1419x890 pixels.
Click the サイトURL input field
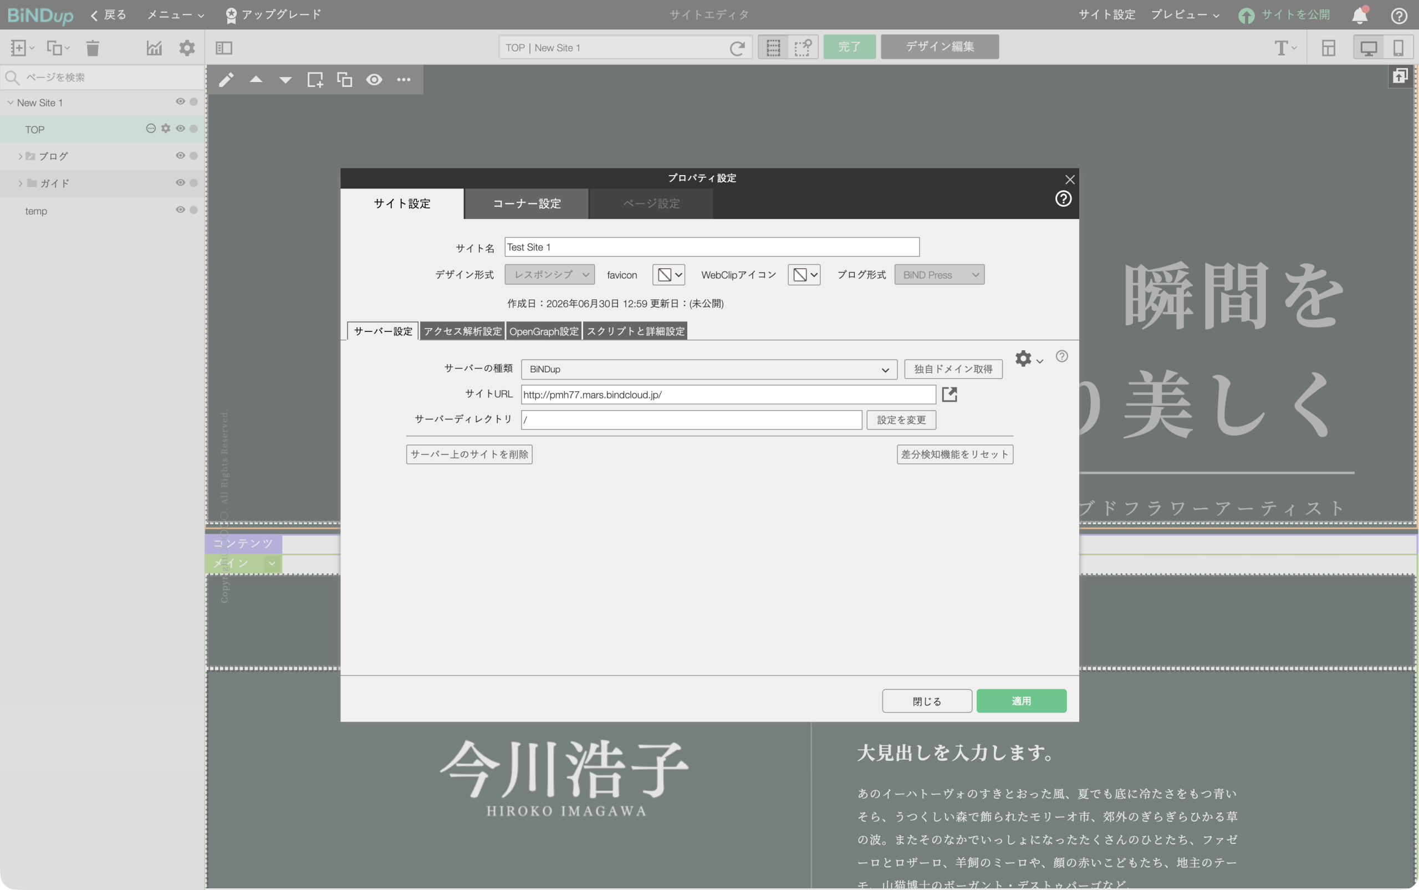click(728, 395)
